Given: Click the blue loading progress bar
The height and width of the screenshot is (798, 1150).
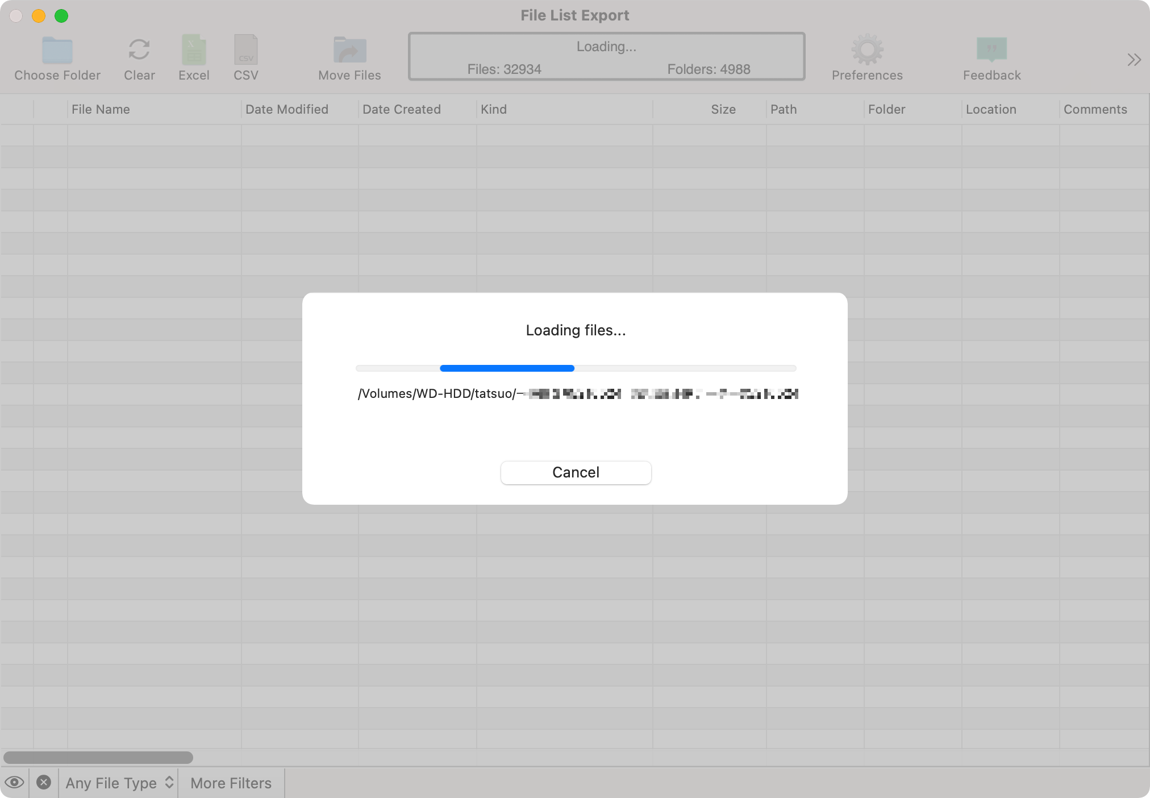Looking at the screenshot, I should click(x=506, y=368).
